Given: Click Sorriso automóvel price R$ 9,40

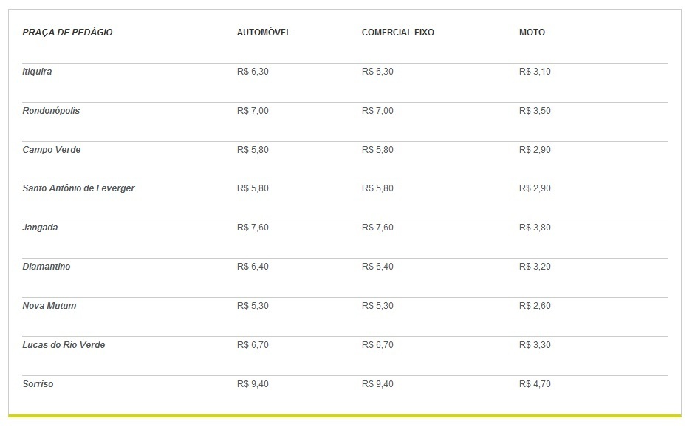Looking at the screenshot, I should 253,384.
